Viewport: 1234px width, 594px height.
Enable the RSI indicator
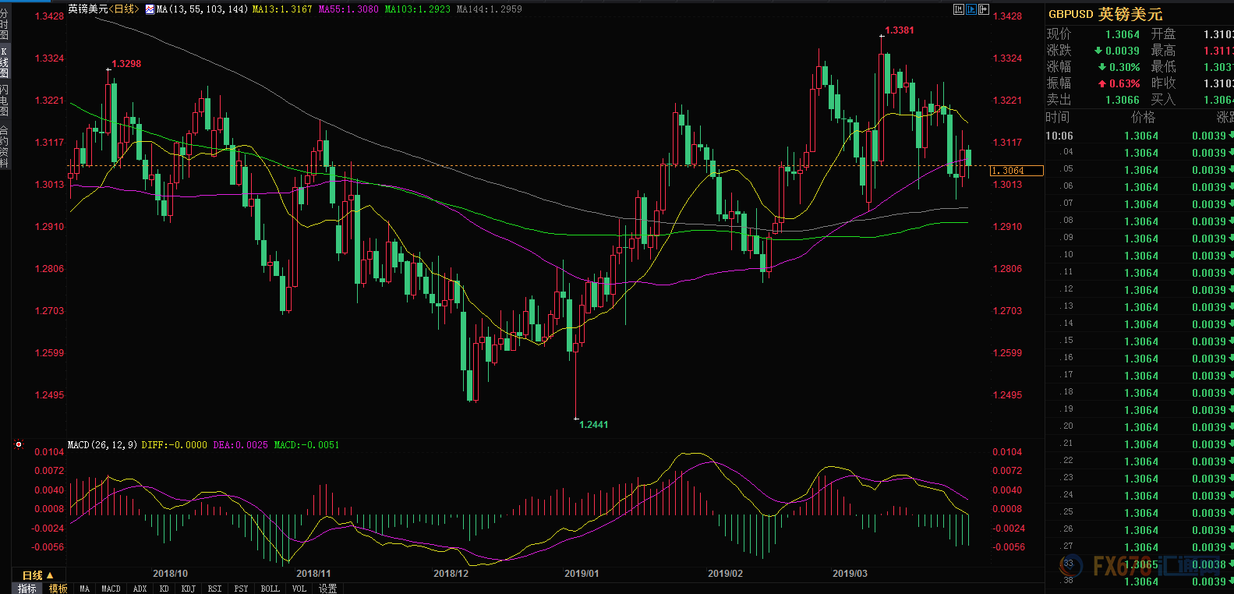click(214, 589)
